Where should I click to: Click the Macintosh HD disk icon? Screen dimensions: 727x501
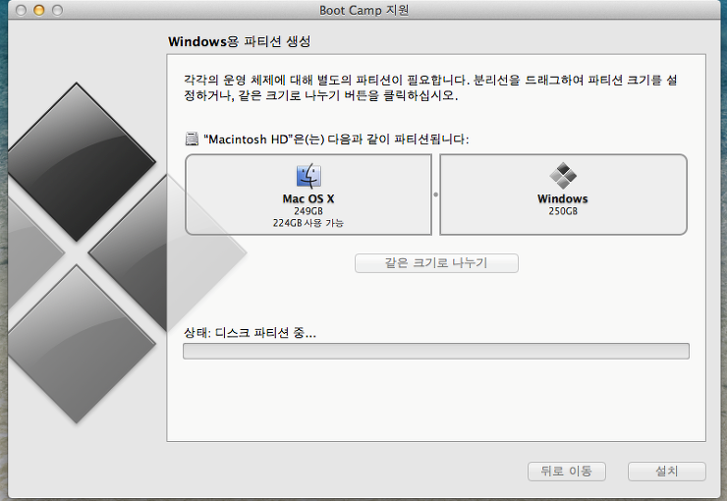point(192,139)
